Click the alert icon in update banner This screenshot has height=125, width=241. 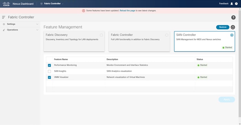pos(84,11)
